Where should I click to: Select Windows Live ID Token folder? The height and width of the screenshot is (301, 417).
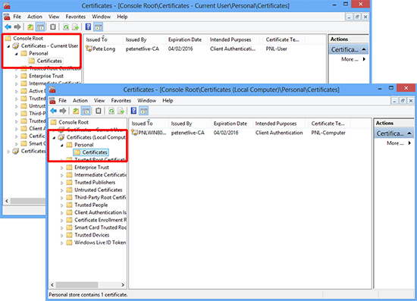[x=96, y=243]
